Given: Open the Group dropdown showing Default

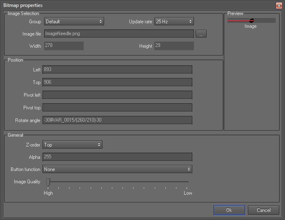Looking at the screenshot, I should coord(74,21).
